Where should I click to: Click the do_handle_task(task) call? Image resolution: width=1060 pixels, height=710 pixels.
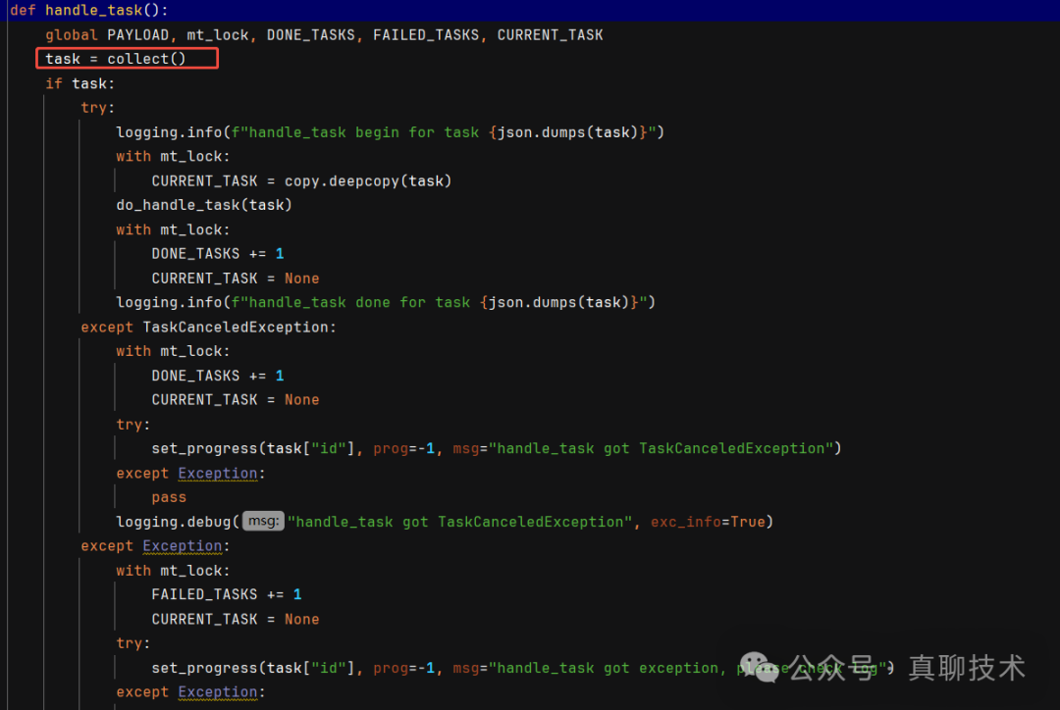(x=204, y=205)
